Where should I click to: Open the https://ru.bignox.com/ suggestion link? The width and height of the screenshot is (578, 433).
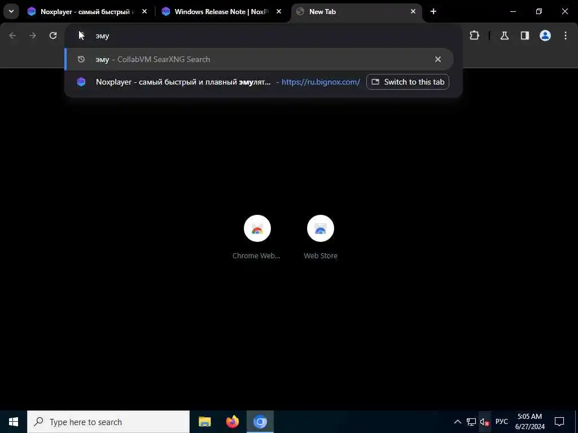point(321,82)
